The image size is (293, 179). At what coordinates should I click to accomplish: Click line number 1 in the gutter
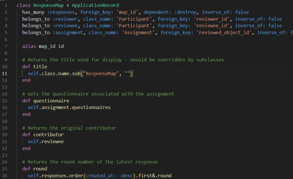pos(6,5)
